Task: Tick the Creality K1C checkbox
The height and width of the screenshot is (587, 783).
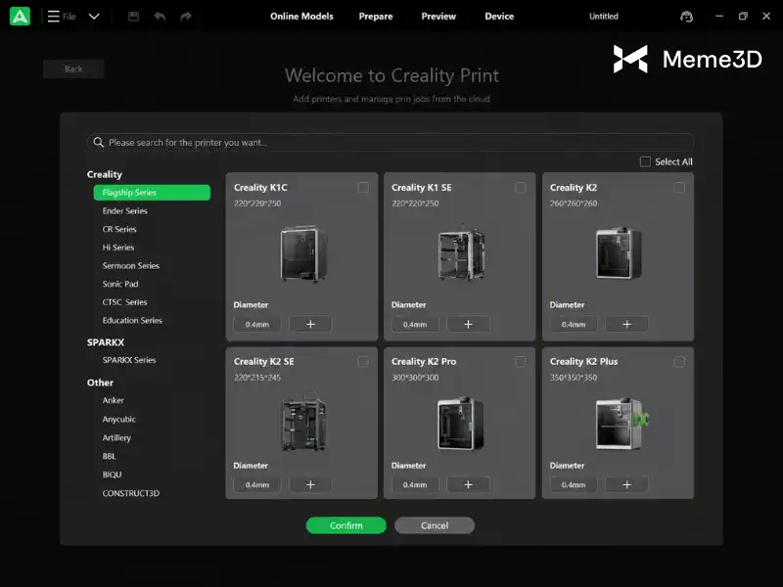Action: click(363, 188)
